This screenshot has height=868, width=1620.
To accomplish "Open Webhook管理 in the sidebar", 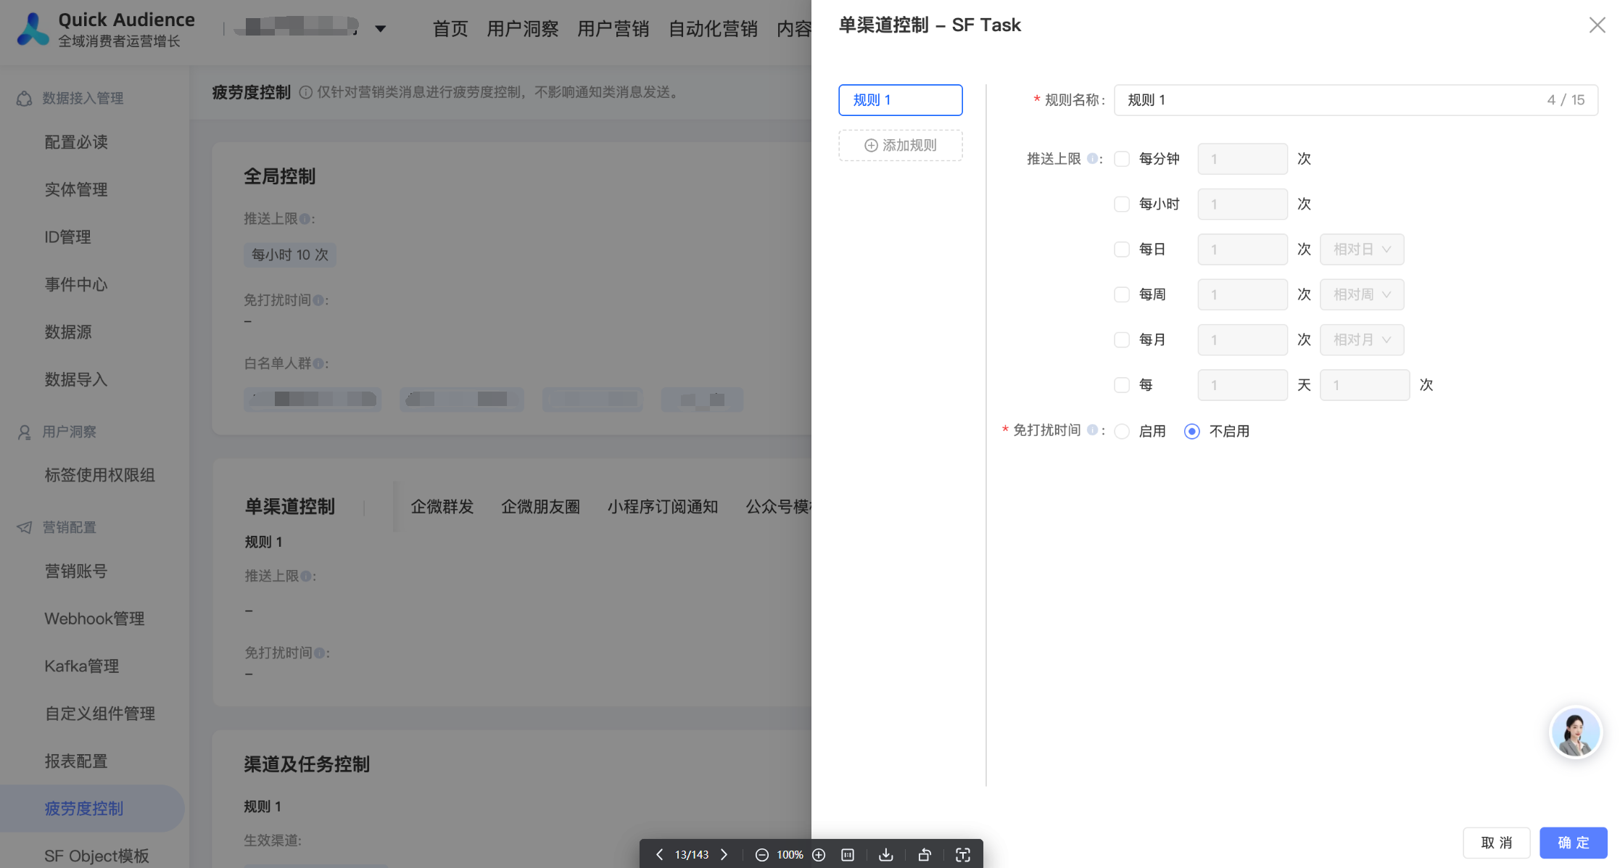I will click(x=94, y=619).
